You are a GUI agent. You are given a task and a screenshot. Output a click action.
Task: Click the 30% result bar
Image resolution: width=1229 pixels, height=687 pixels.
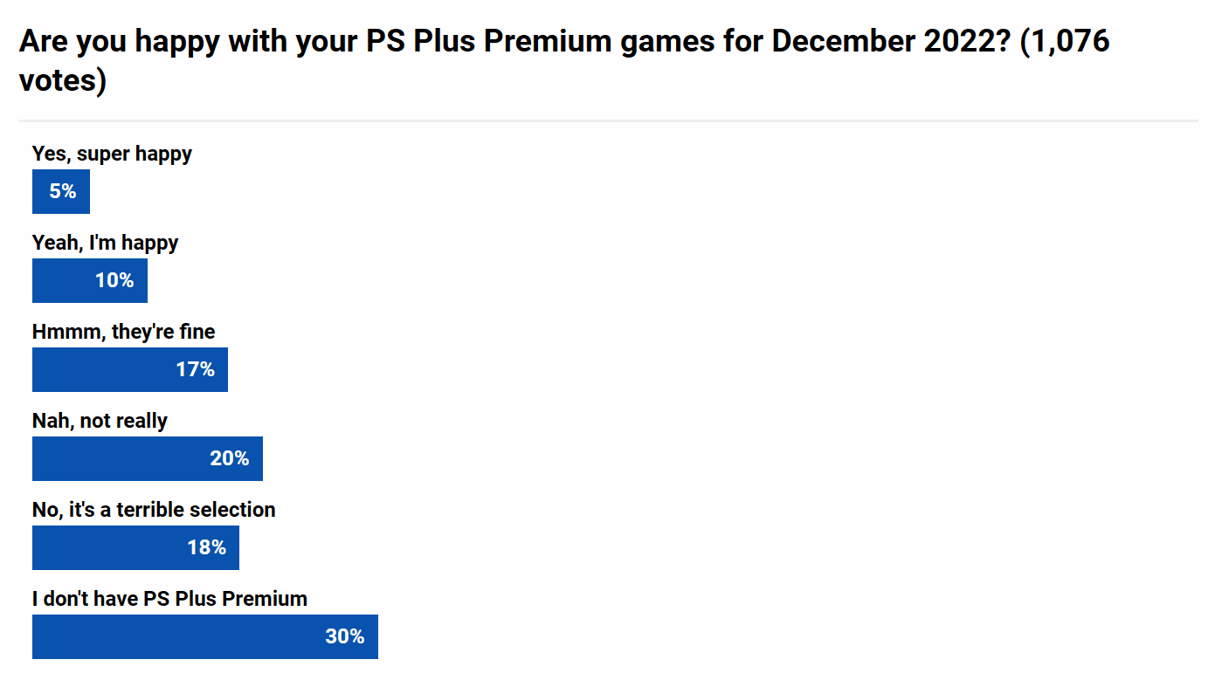pyautogui.click(x=205, y=636)
